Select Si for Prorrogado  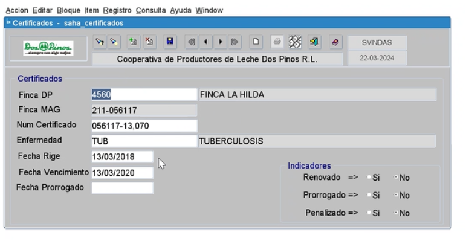pyautogui.click(x=369, y=195)
